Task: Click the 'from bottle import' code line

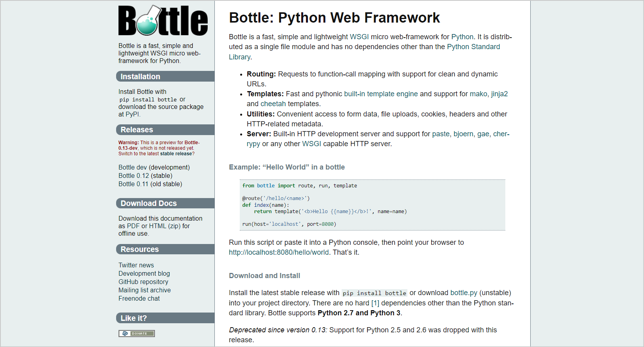Action: [x=300, y=185]
